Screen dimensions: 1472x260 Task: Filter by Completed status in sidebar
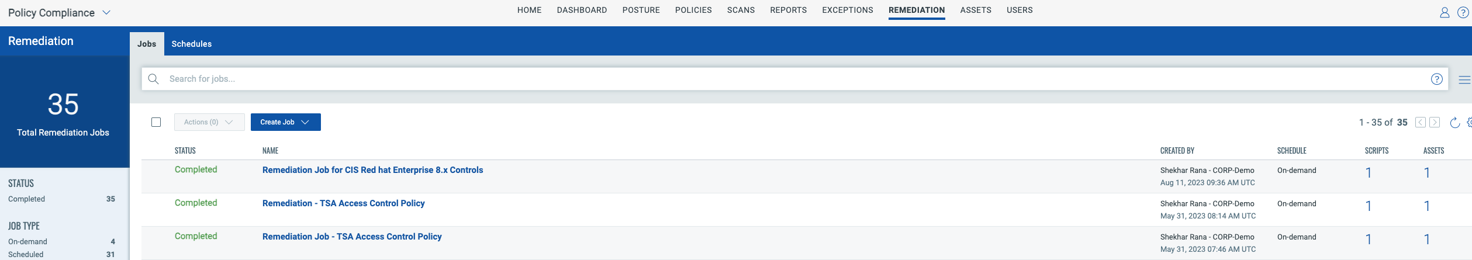(x=27, y=199)
